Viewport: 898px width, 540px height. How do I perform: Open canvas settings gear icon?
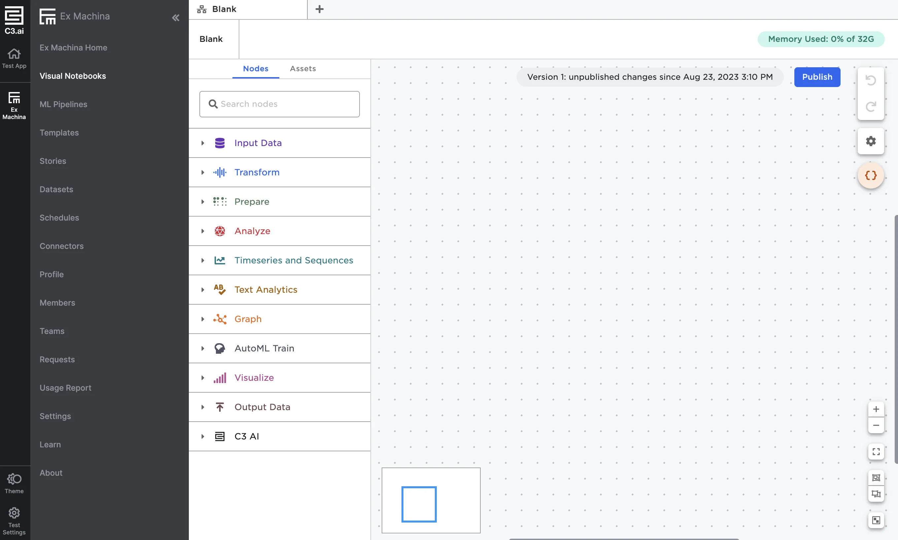(x=870, y=141)
